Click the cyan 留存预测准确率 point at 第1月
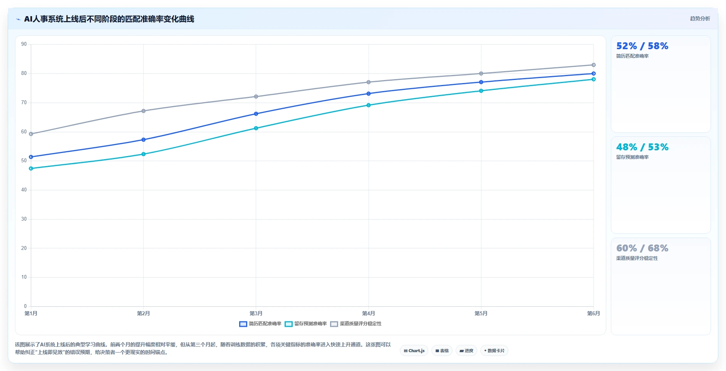 pyautogui.click(x=31, y=168)
